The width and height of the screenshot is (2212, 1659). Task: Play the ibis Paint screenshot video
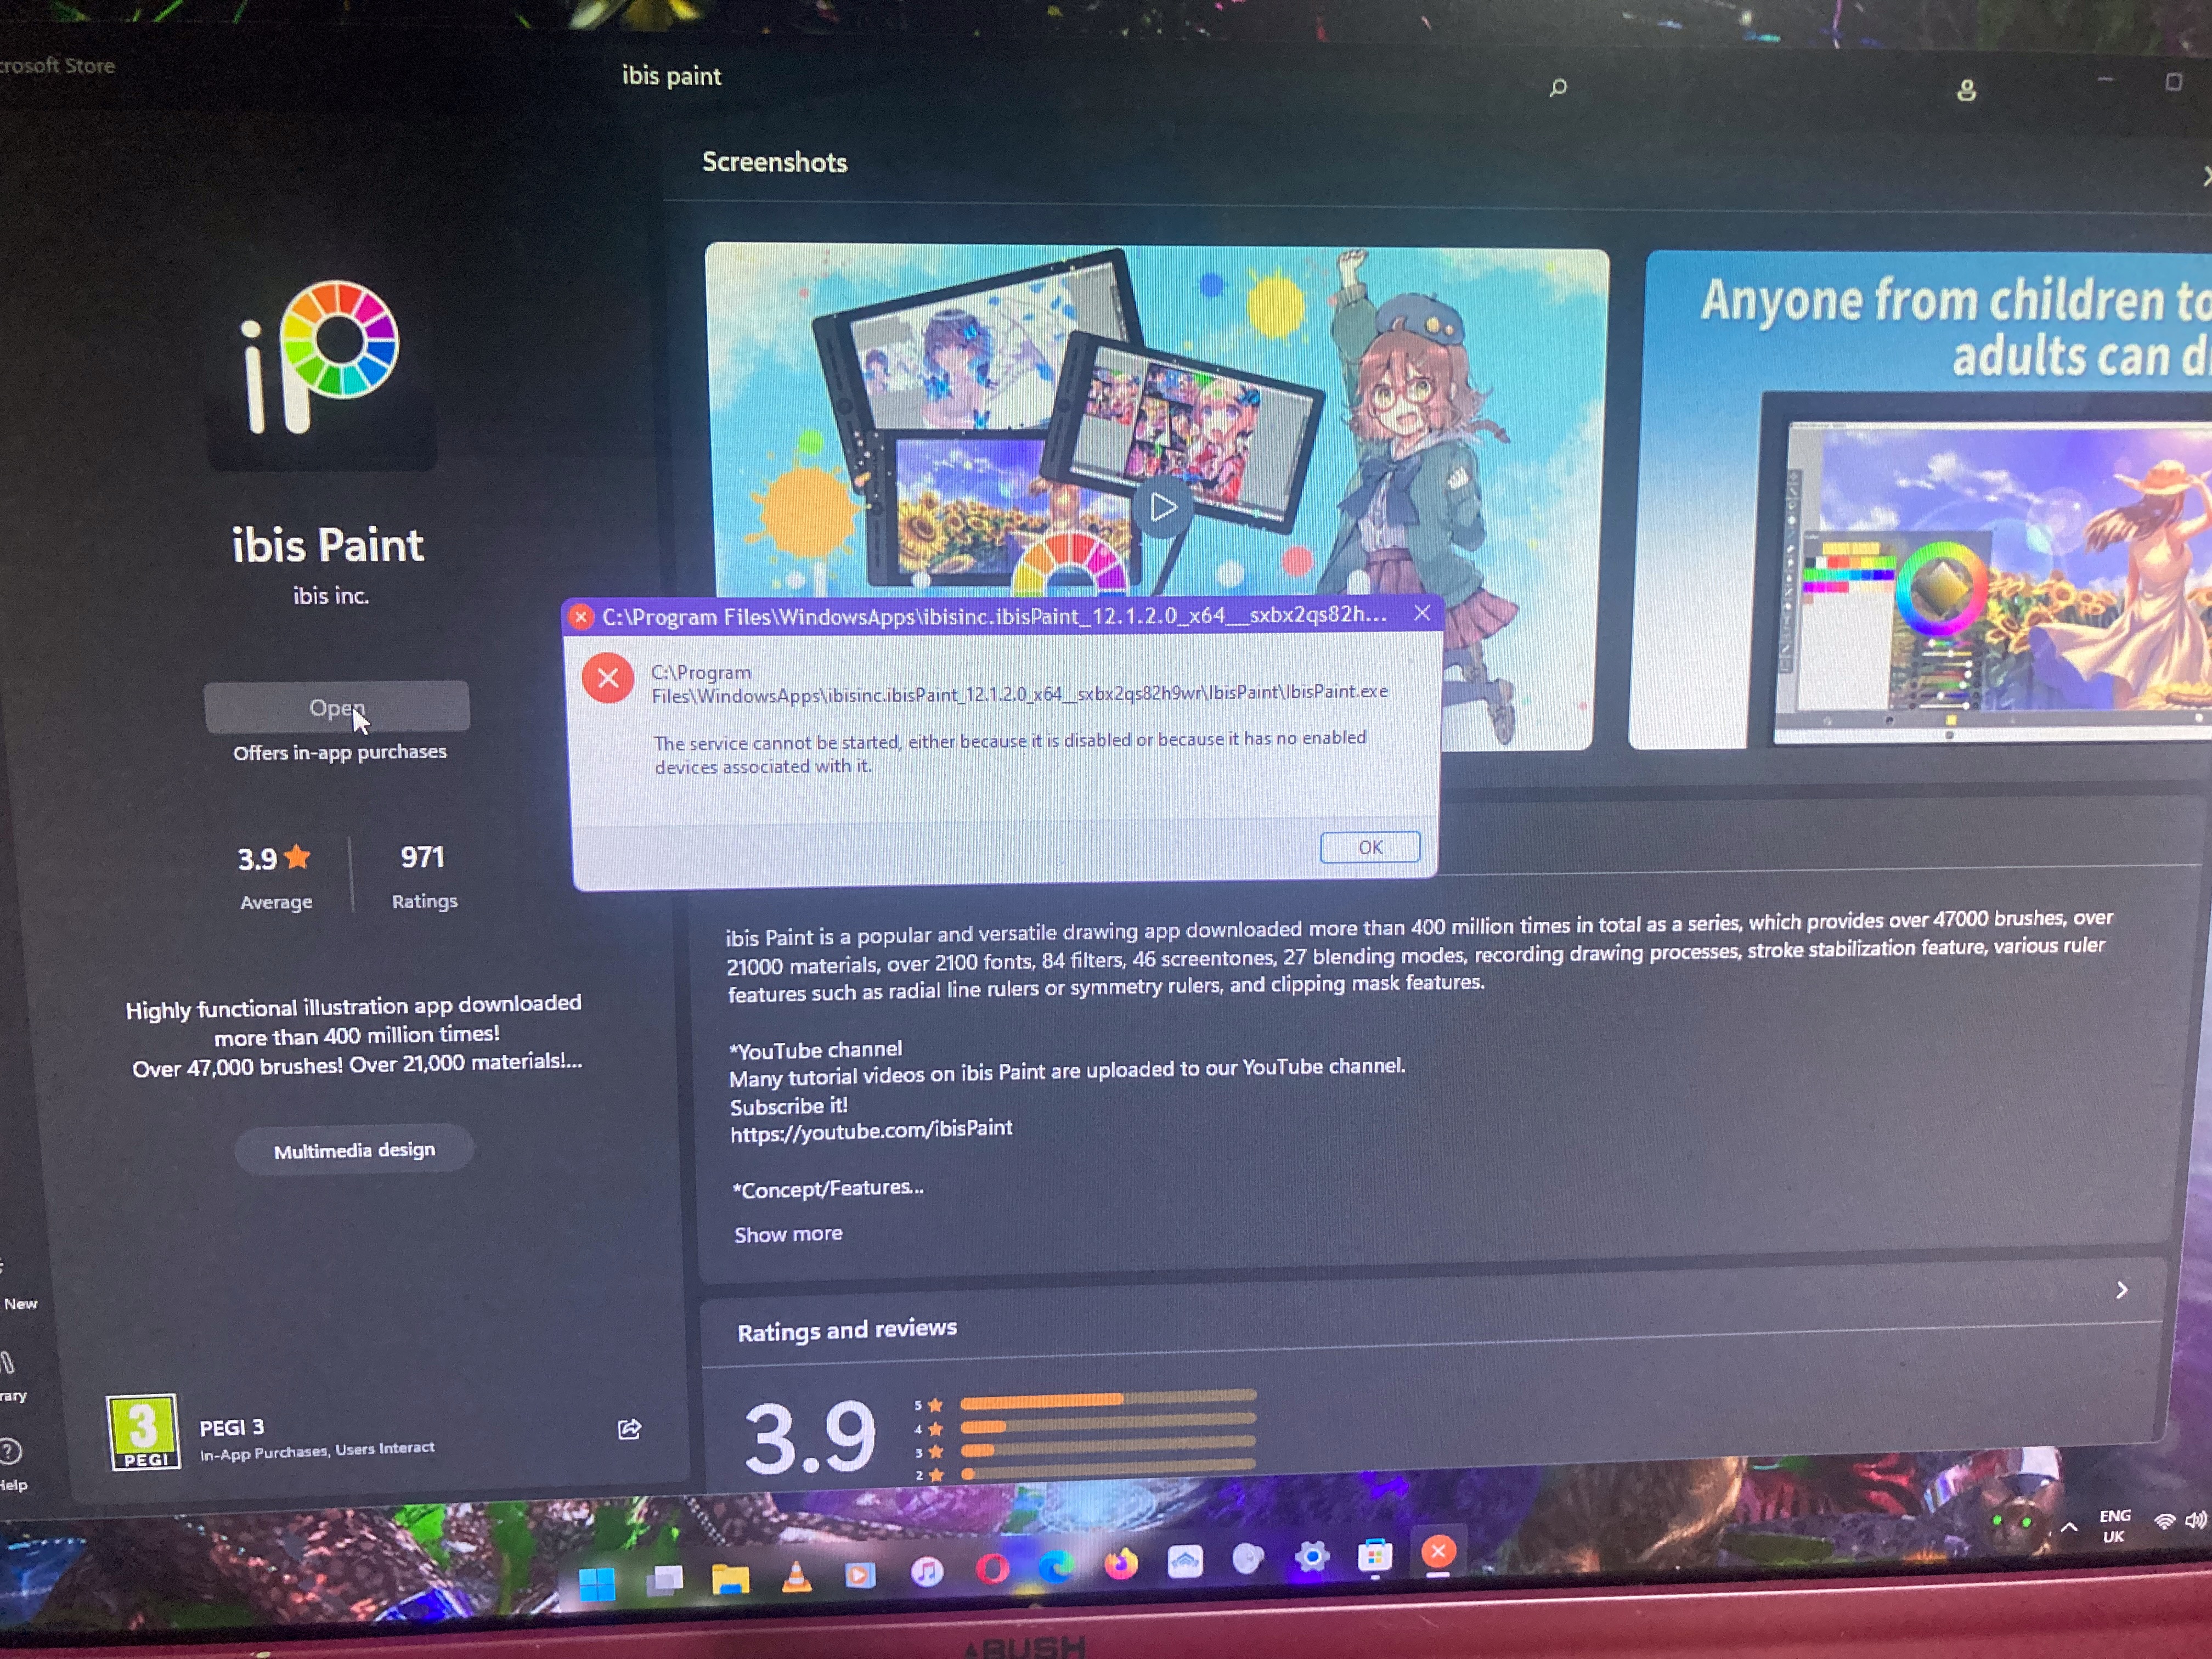pos(1162,507)
